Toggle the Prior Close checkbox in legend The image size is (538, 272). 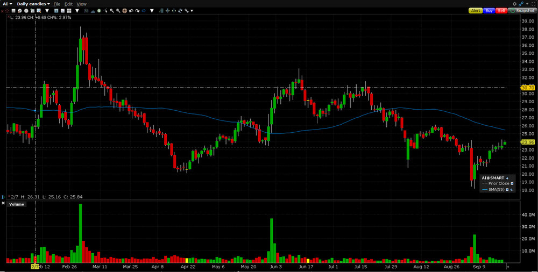(512, 183)
